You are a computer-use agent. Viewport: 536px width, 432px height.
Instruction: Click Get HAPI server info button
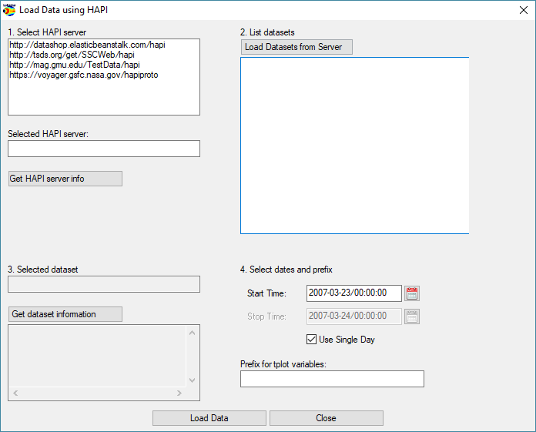point(65,179)
